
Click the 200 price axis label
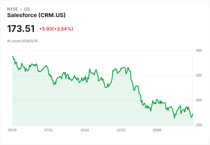[199, 100]
